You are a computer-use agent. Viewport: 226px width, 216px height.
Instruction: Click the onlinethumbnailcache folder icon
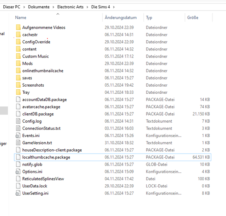coord(18,71)
